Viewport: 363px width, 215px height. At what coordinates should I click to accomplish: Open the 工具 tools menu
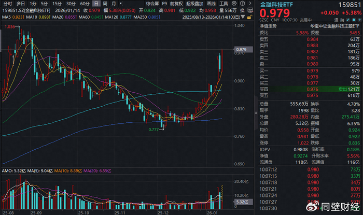(224, 4)
